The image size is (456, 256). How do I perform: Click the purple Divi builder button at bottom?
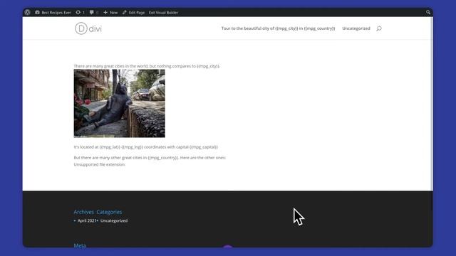click(228, 247)
